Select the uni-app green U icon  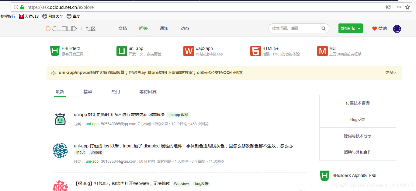(x=122, y=51)
